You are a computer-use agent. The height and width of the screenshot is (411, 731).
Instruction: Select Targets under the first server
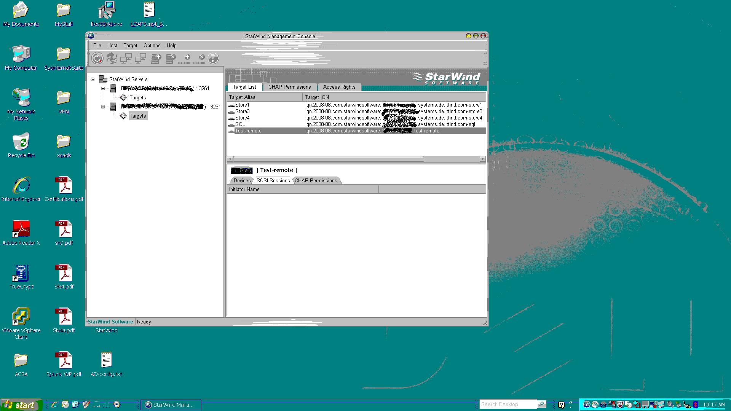[138, 98]
